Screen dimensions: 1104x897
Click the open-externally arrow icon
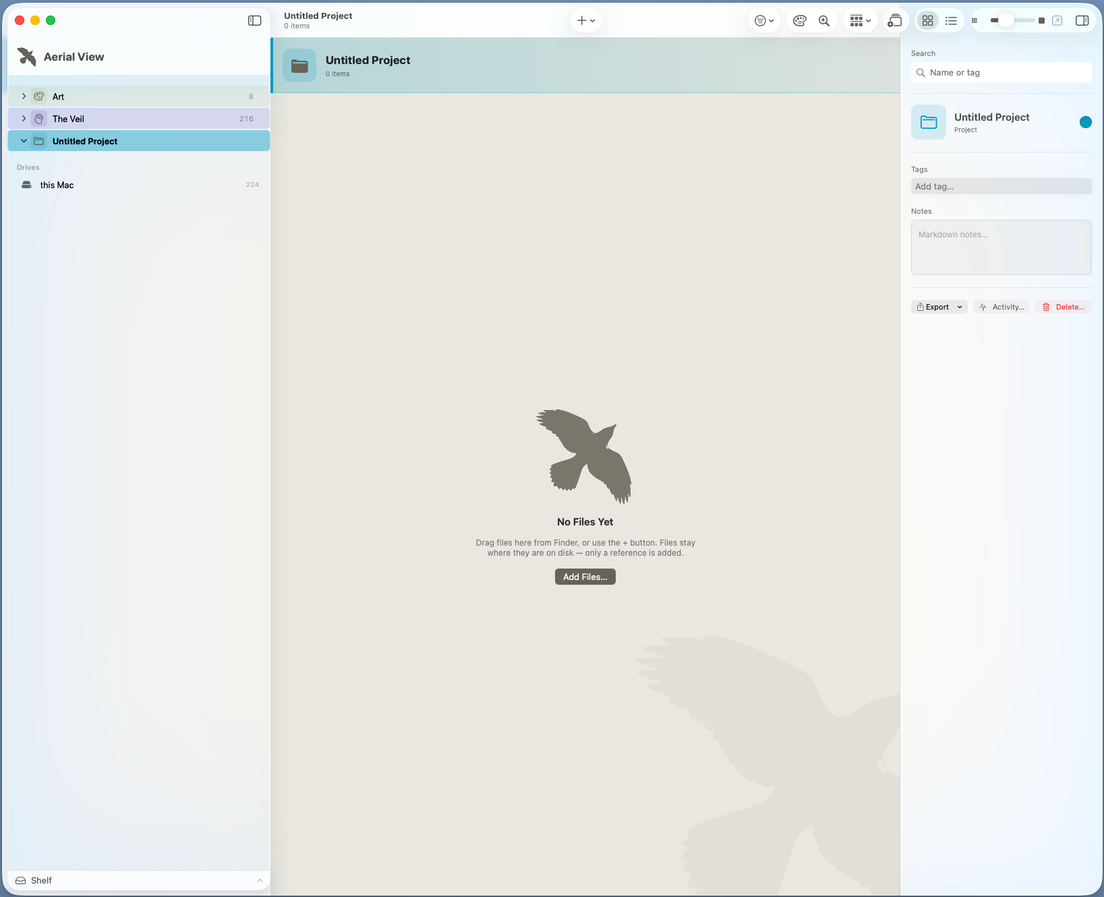(x=1057, y=20)
